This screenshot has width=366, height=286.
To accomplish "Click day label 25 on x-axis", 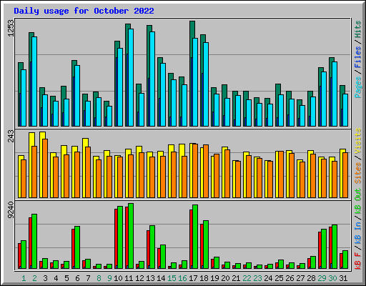I will pos(279,278).
